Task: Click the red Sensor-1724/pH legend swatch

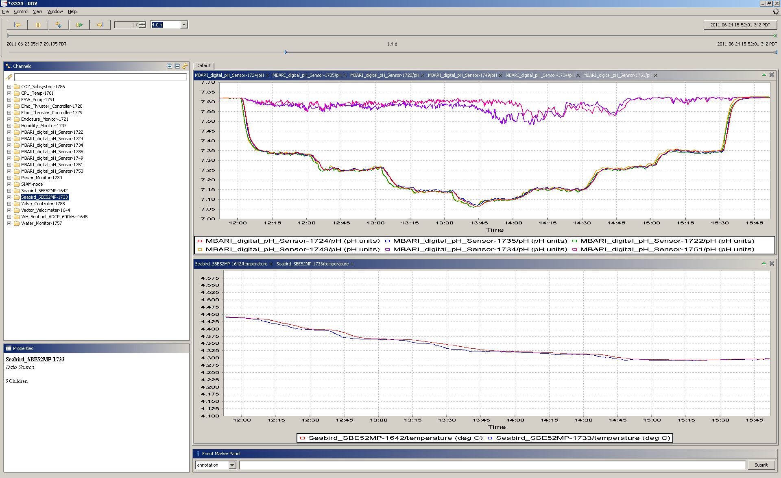Action: [200, 241]
